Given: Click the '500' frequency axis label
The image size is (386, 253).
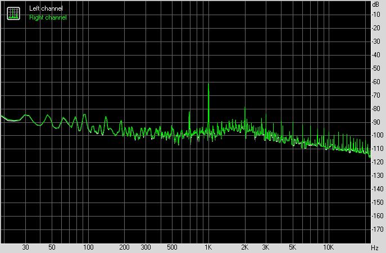Looking at the screenshot, I should [172, 247].
